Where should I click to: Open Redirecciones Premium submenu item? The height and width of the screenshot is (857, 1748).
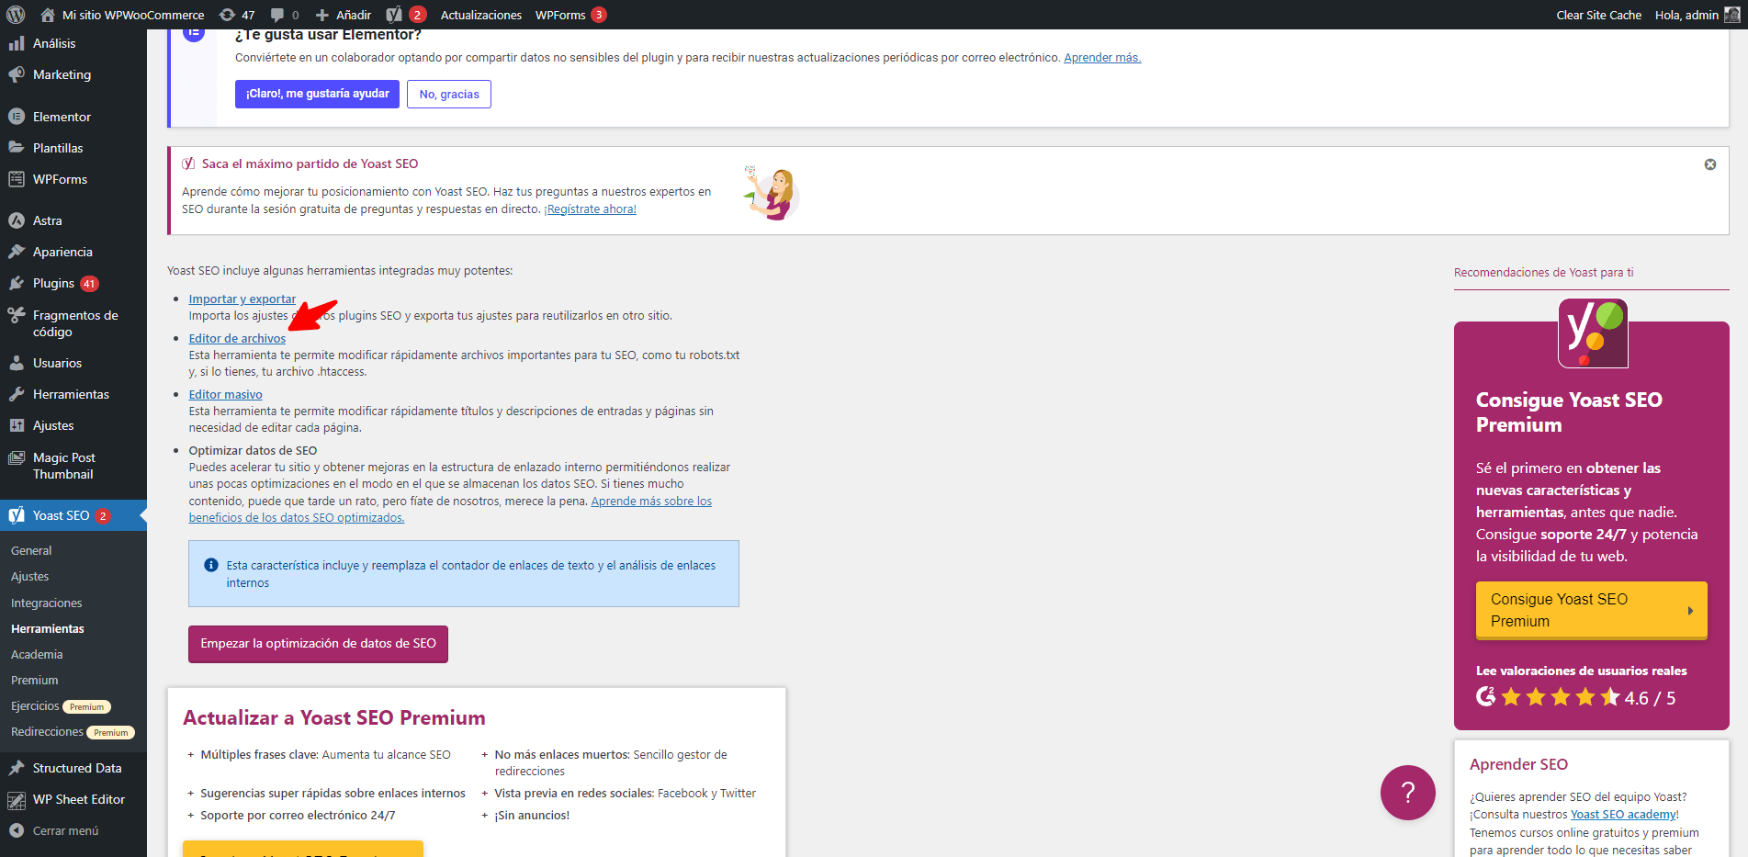[73, 732]
